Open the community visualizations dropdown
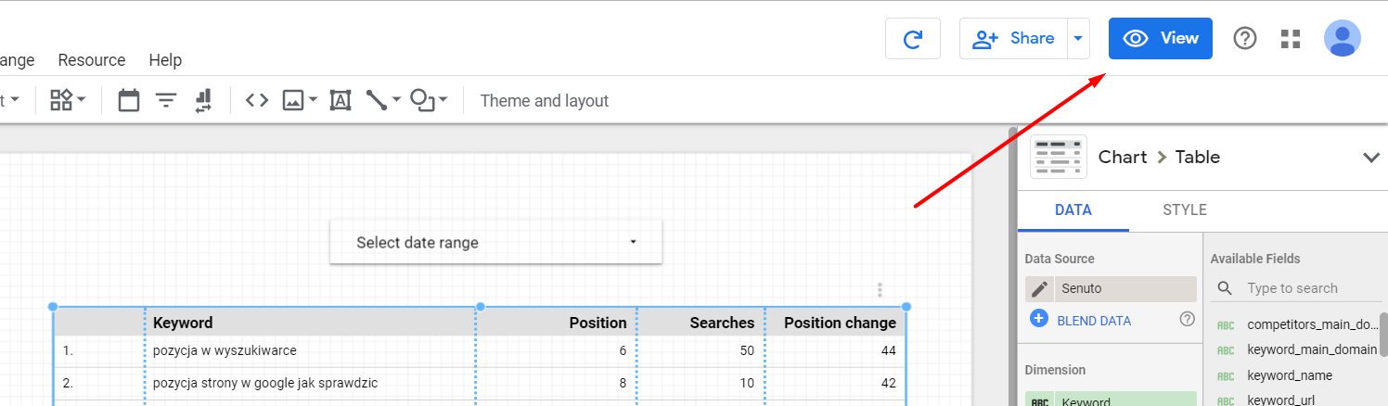Viewport: 1388px width, 406px height. click(x=68, y=100)
